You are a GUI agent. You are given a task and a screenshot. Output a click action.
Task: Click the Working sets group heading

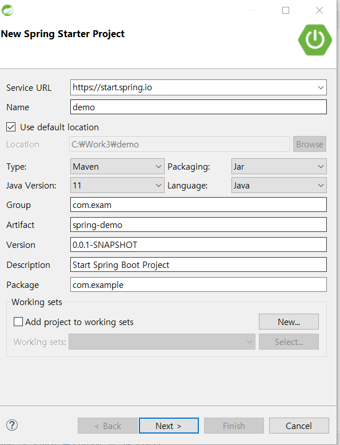(37, 302)
